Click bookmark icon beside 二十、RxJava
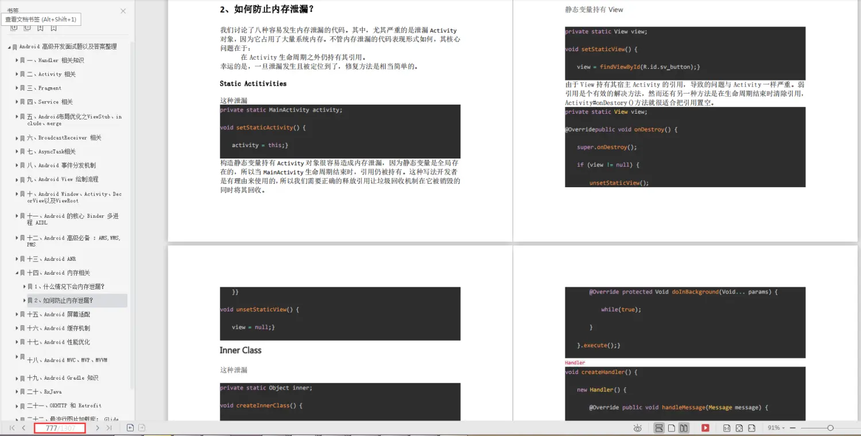 [22, 392]
